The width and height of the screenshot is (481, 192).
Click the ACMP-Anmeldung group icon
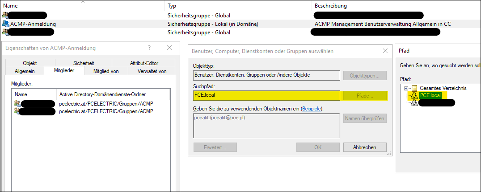pyautogui.click(x=5, y=24)
